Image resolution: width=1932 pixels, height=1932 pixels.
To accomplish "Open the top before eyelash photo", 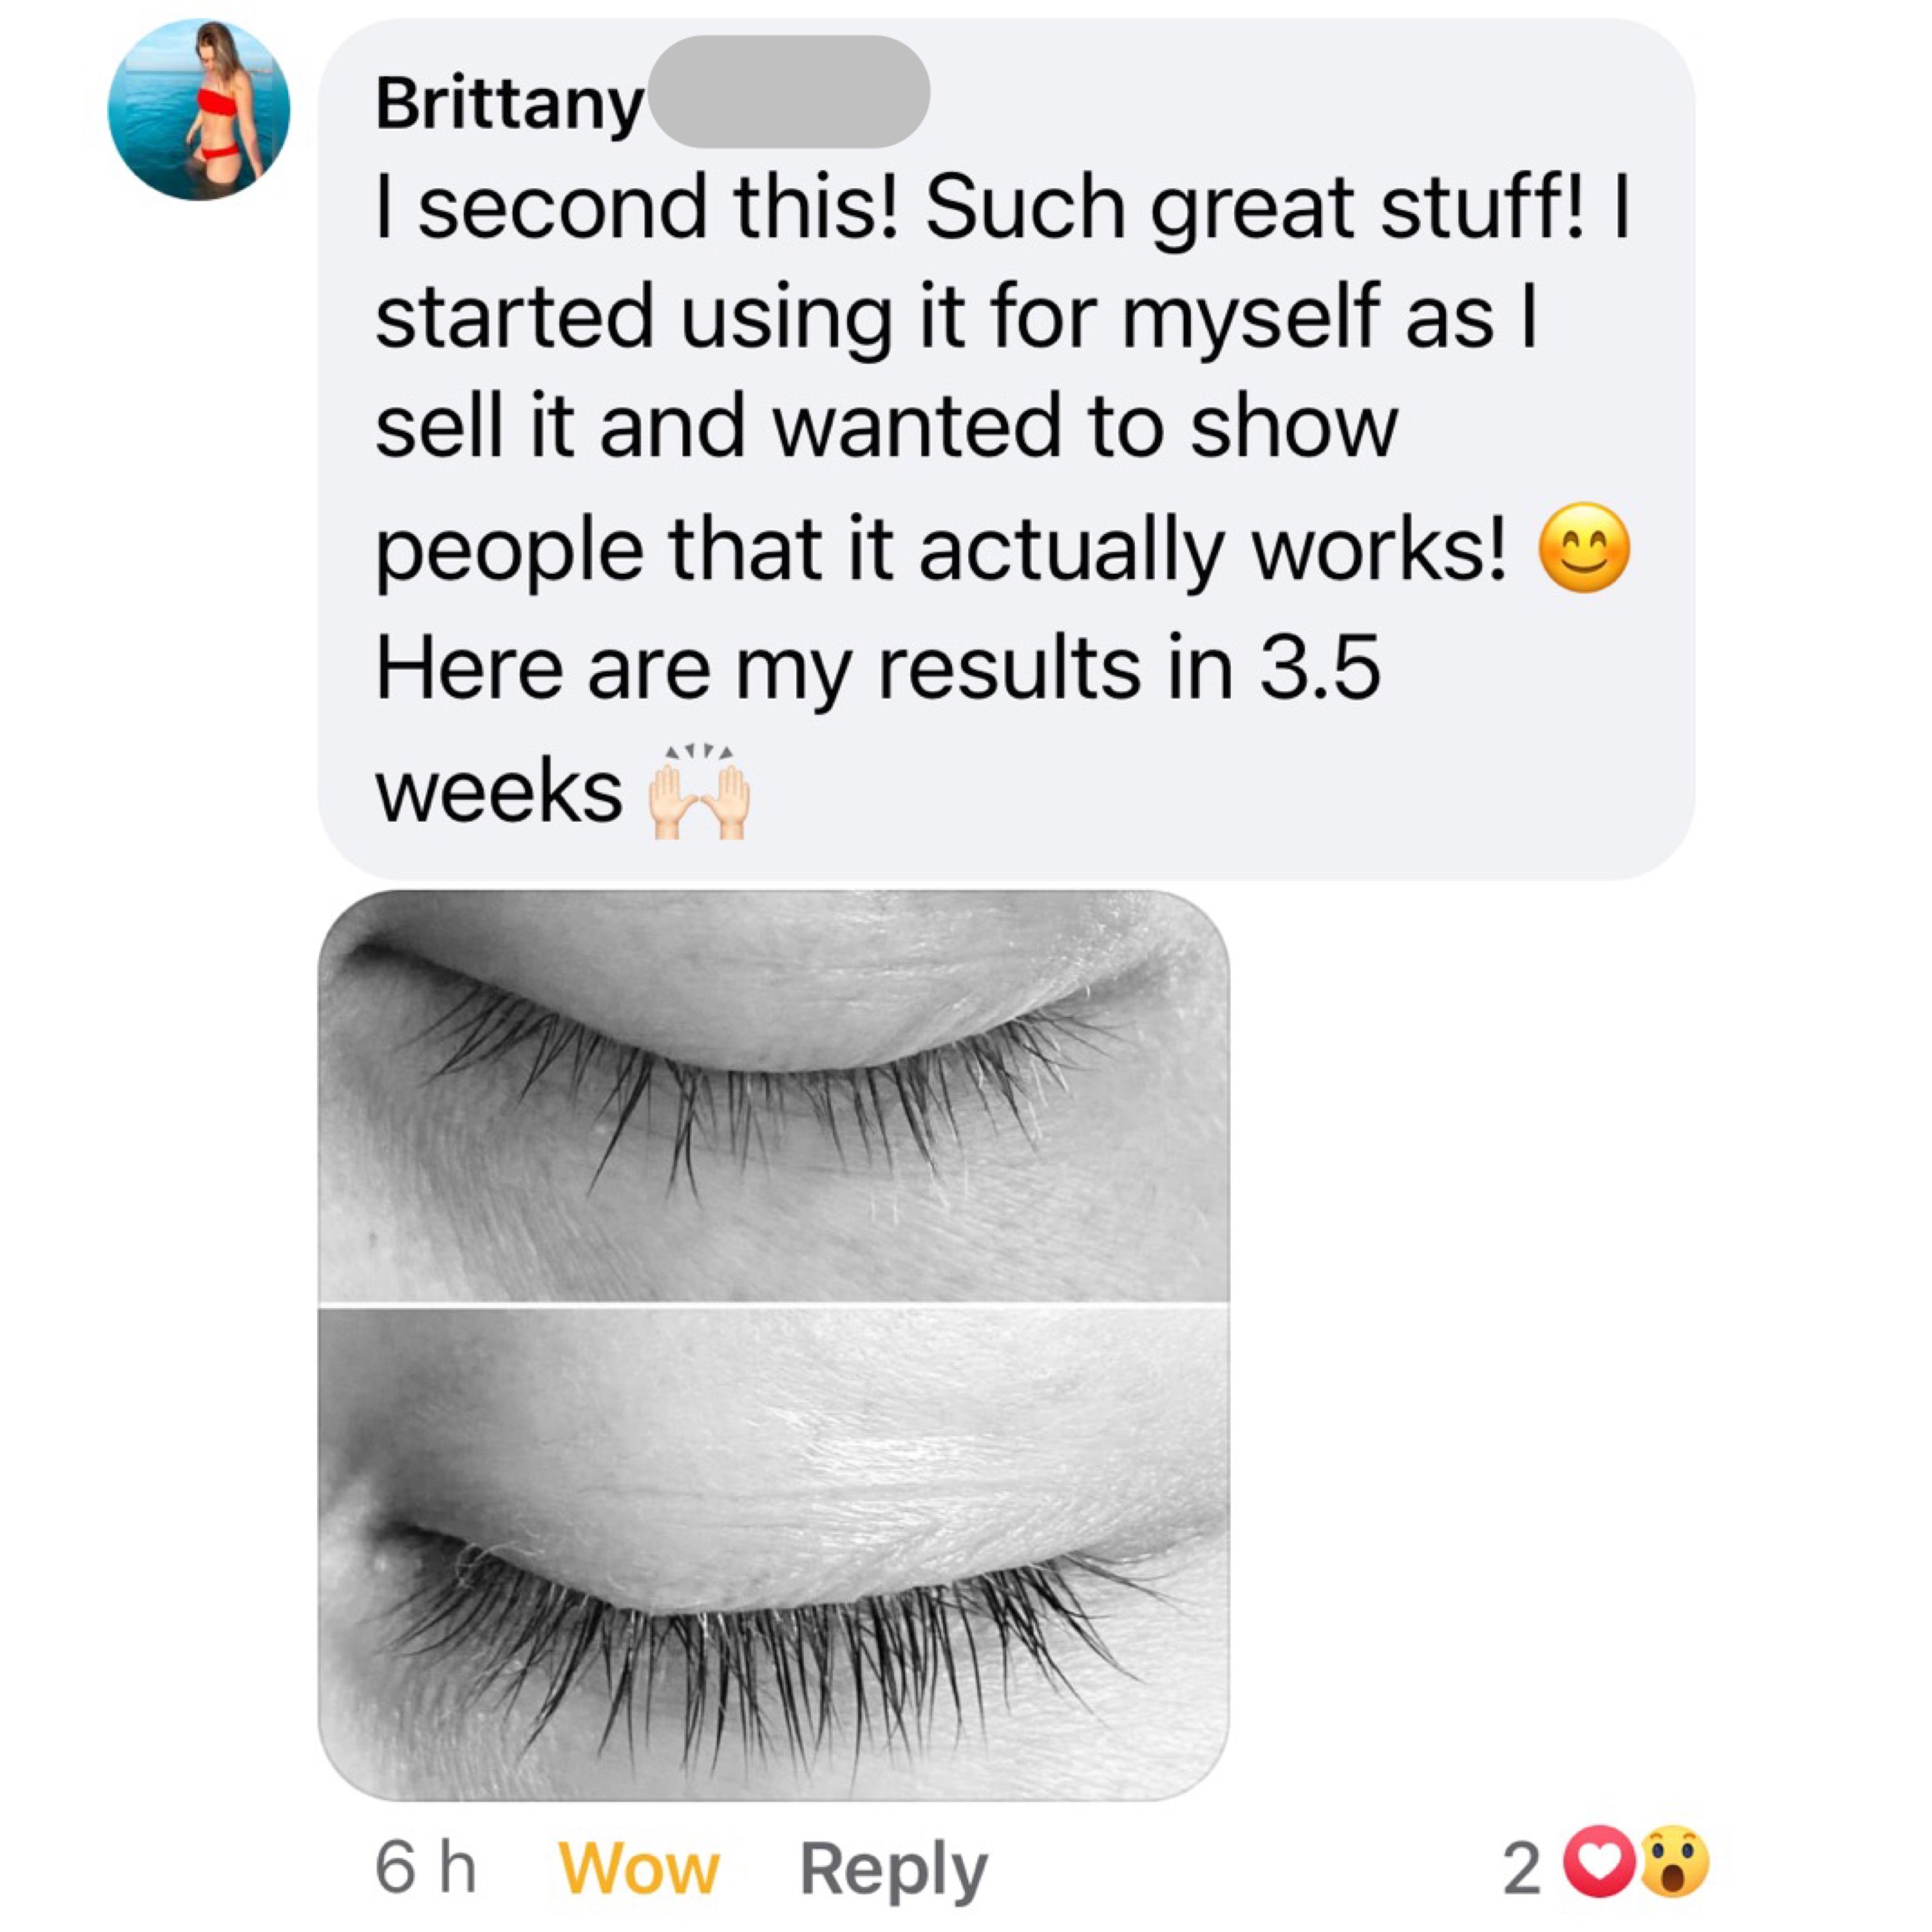I will click(773, 1096).
